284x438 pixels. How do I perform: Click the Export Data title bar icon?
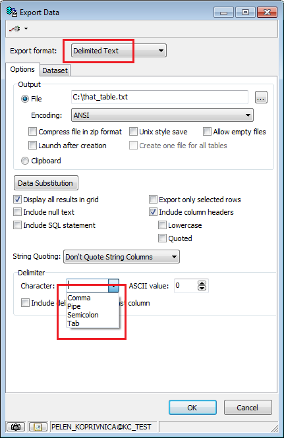[12, 13]
